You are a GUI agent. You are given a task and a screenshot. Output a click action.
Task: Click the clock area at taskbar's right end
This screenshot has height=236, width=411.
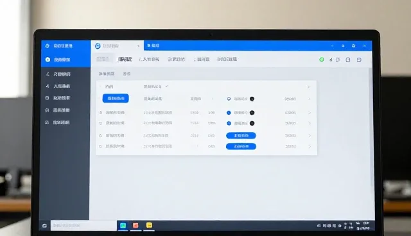[363, 226]
